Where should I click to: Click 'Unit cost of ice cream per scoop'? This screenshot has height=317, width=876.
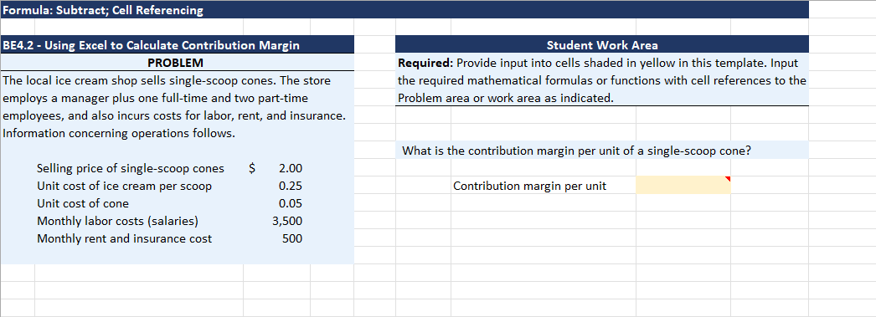pos(124,187)
